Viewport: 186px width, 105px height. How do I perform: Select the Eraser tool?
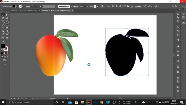pos(7,28)
